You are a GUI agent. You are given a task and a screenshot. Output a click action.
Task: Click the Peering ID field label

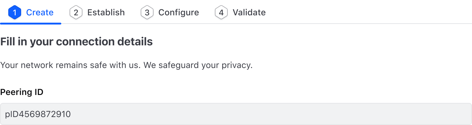(22, 92)
